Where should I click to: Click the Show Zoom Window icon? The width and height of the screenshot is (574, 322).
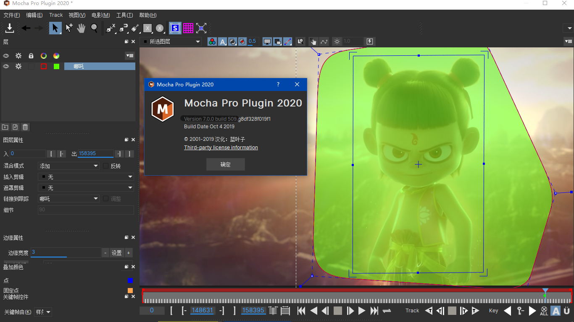[300, 42]
